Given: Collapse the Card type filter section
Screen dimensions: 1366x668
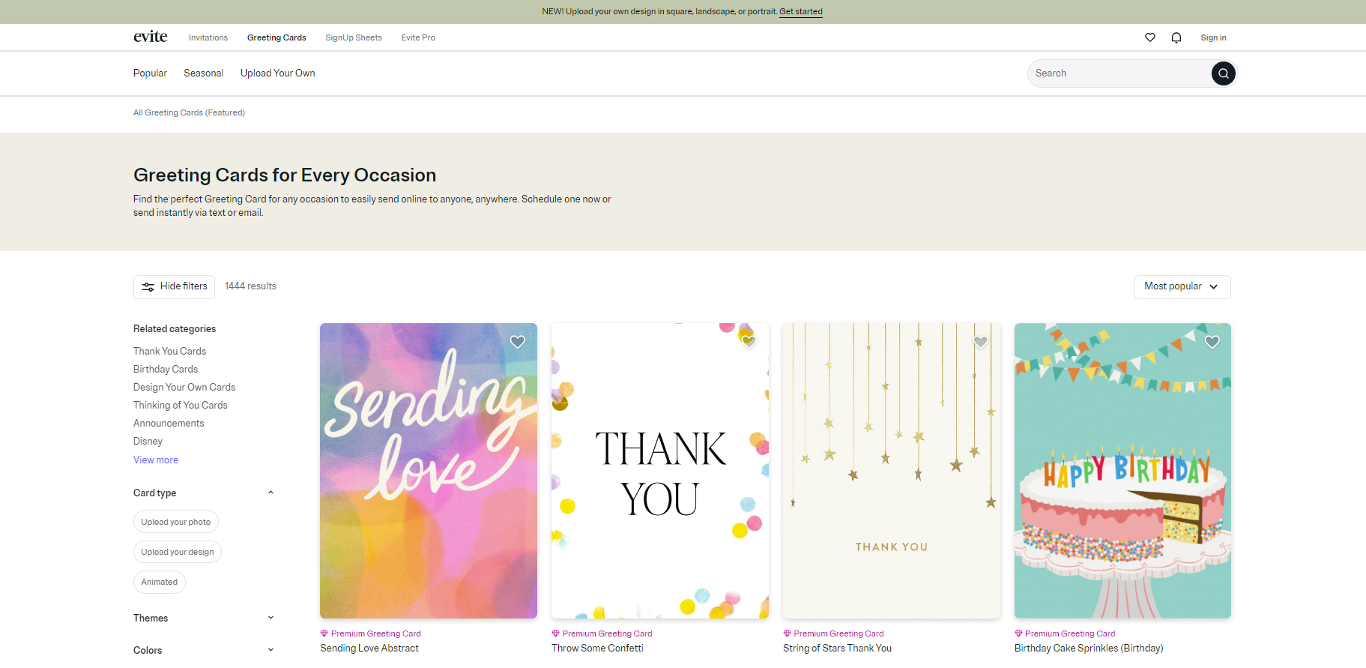Looking at the screenshot, I should (x=271, y=493).
